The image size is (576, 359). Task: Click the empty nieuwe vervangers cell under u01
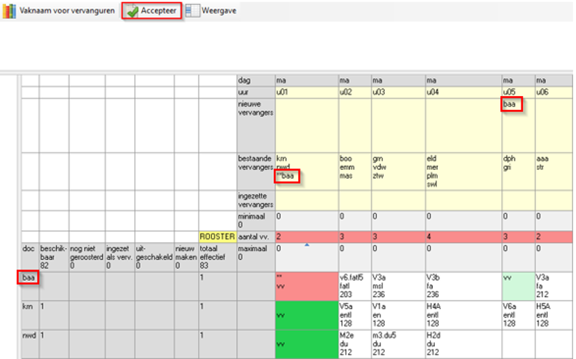point(306,124)
